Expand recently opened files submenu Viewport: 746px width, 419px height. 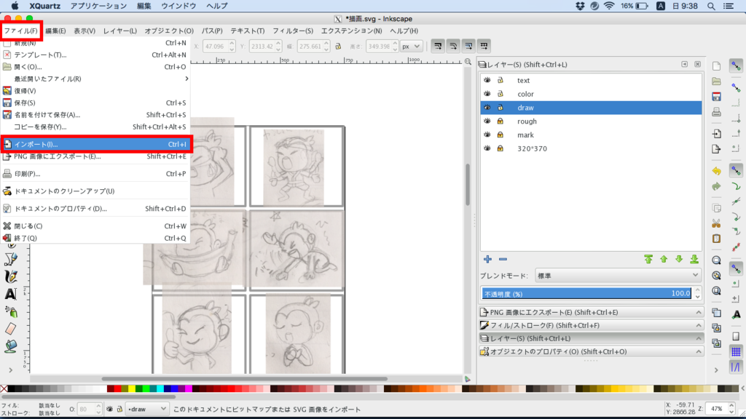point(95,79)
